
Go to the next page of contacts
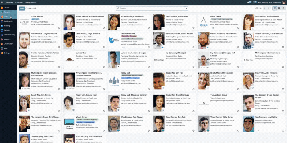coord(269,8)
